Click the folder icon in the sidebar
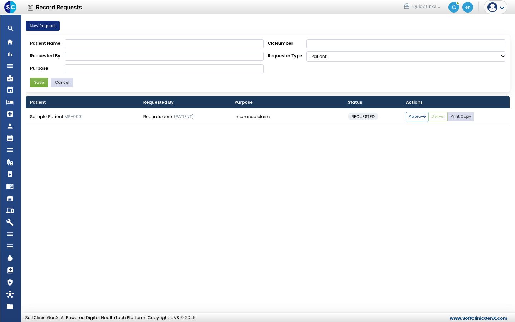Image resolution: width=515 pixels, height=322 pixels. point(10,306)
